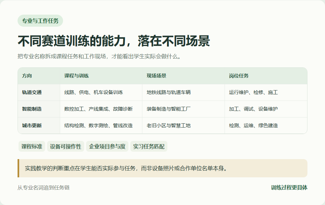Click the 专业与工作任务 tag pill
This screenshot has height=205, width=325.
(40, 21)
